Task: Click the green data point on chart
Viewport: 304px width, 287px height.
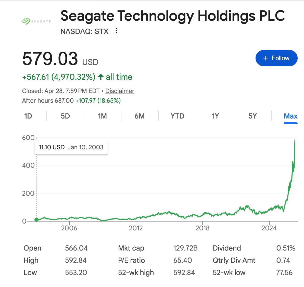Action: point(37,220)
